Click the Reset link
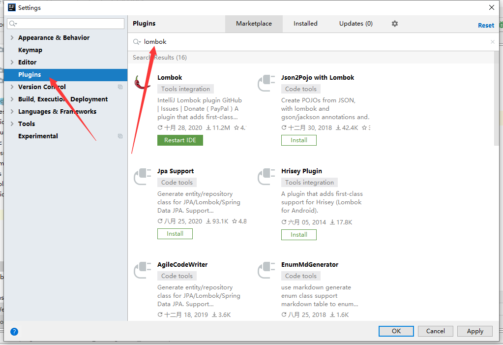Viewport: 503px width, 345px height. (x=486, y=26)
